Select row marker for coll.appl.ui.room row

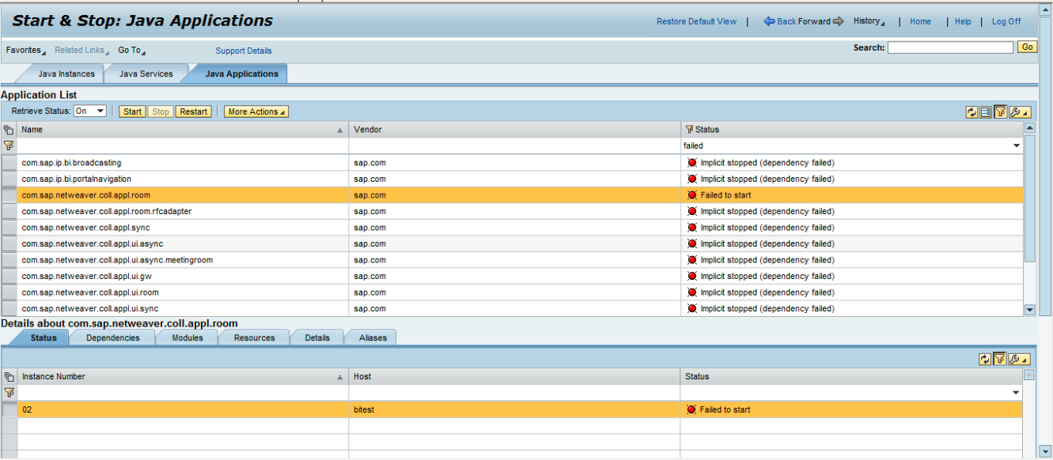(9, 292)
